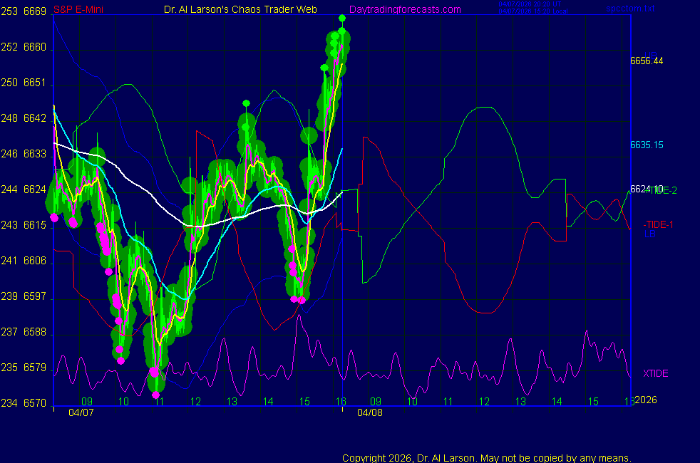Click the 6615 price label on left axis
Image resolution: width=700 pixels, height=463 pixels.
coord(35,225)
